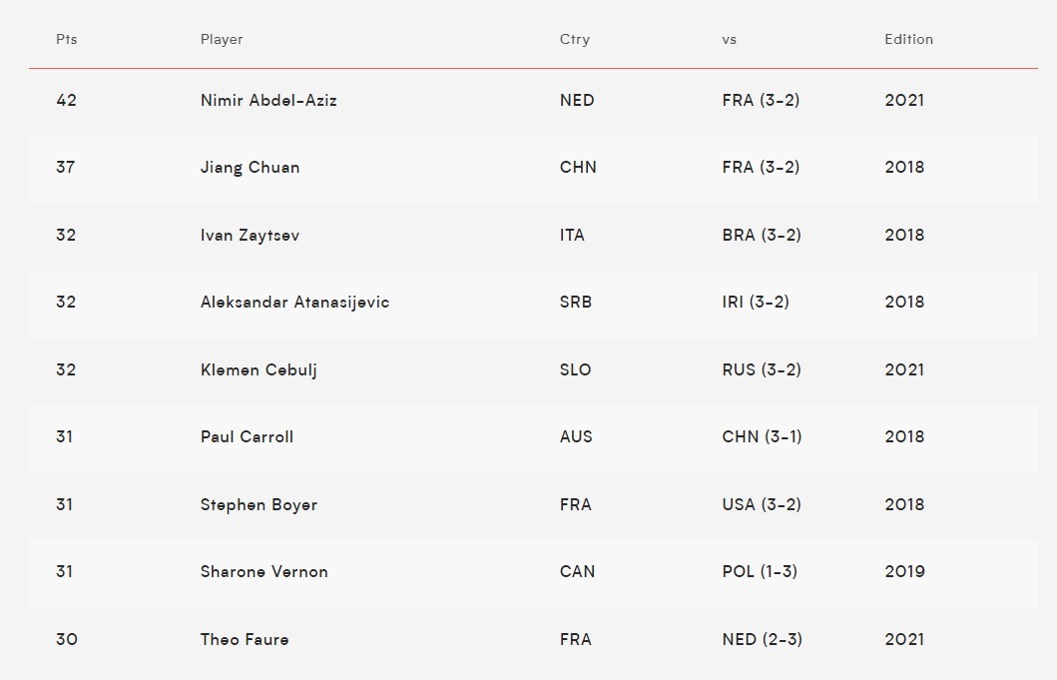The image size is (1057, 680).
Task: Select the POL (1-3) match cell
Action: [x=760, y=572]
